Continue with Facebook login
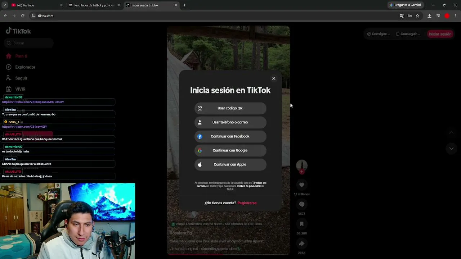Screen dimensions: 461x259 pyautogui.click(x=230, y=136)
